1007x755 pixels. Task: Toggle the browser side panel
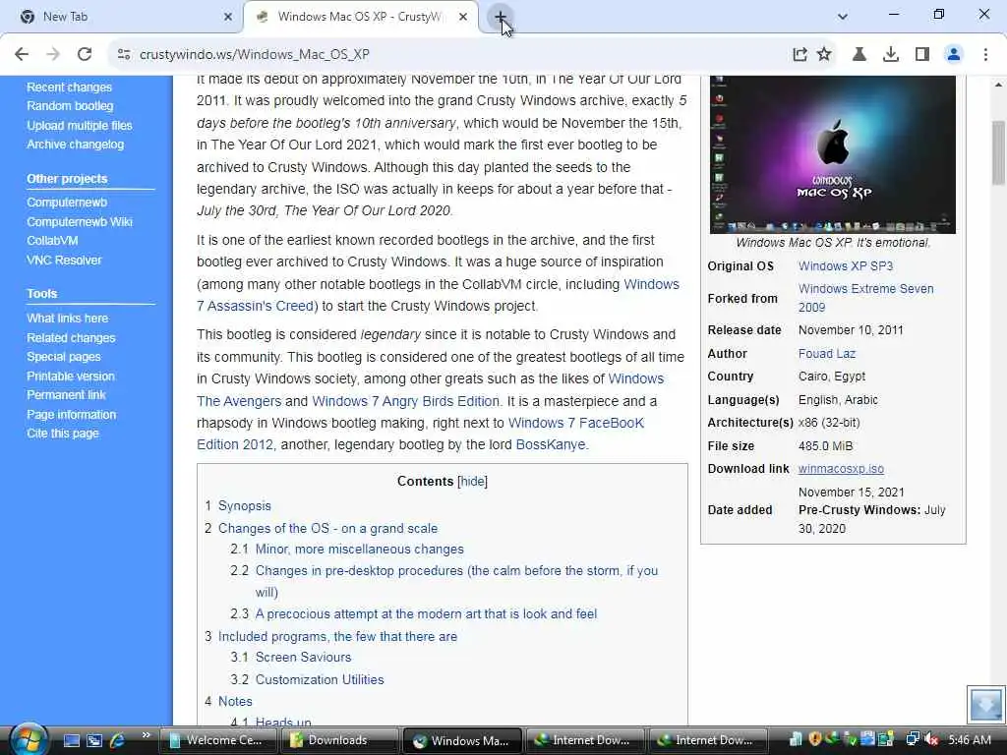(922, 55)
